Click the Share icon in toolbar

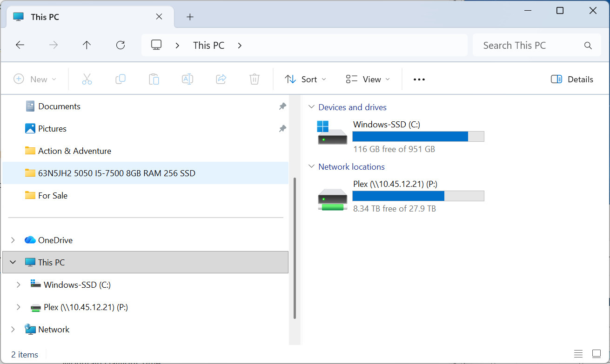[221, 79]
